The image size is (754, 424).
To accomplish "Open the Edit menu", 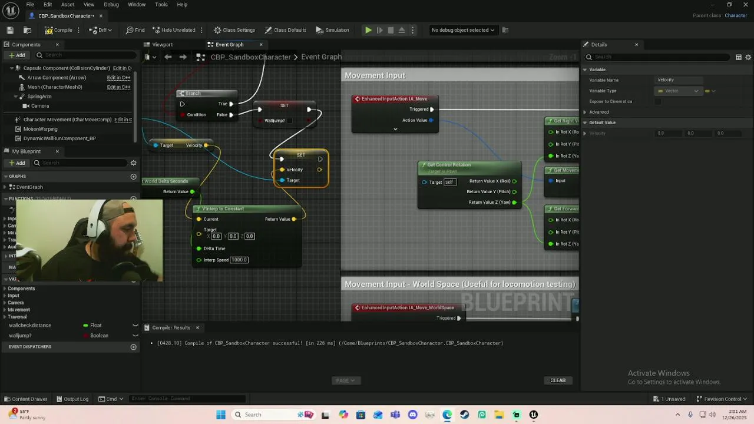I will pos(48,4).
